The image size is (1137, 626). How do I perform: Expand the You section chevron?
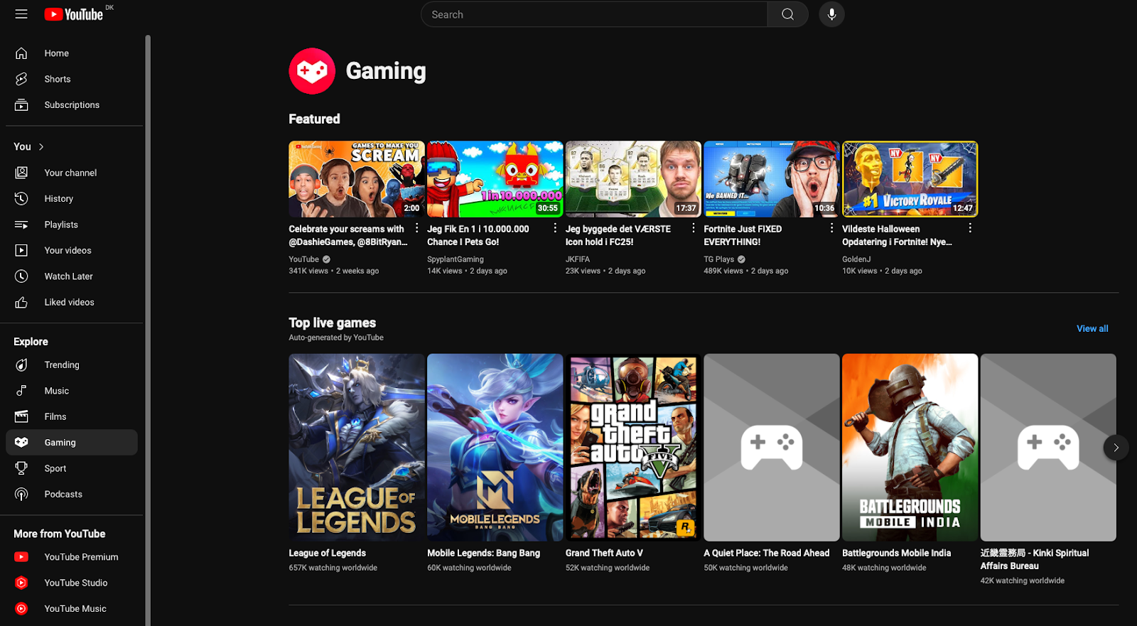pos(41,146)
